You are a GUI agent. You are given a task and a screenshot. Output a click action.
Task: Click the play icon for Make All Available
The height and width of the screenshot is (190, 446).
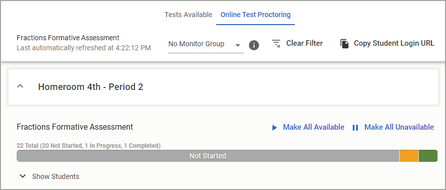[x=274, y=128]
